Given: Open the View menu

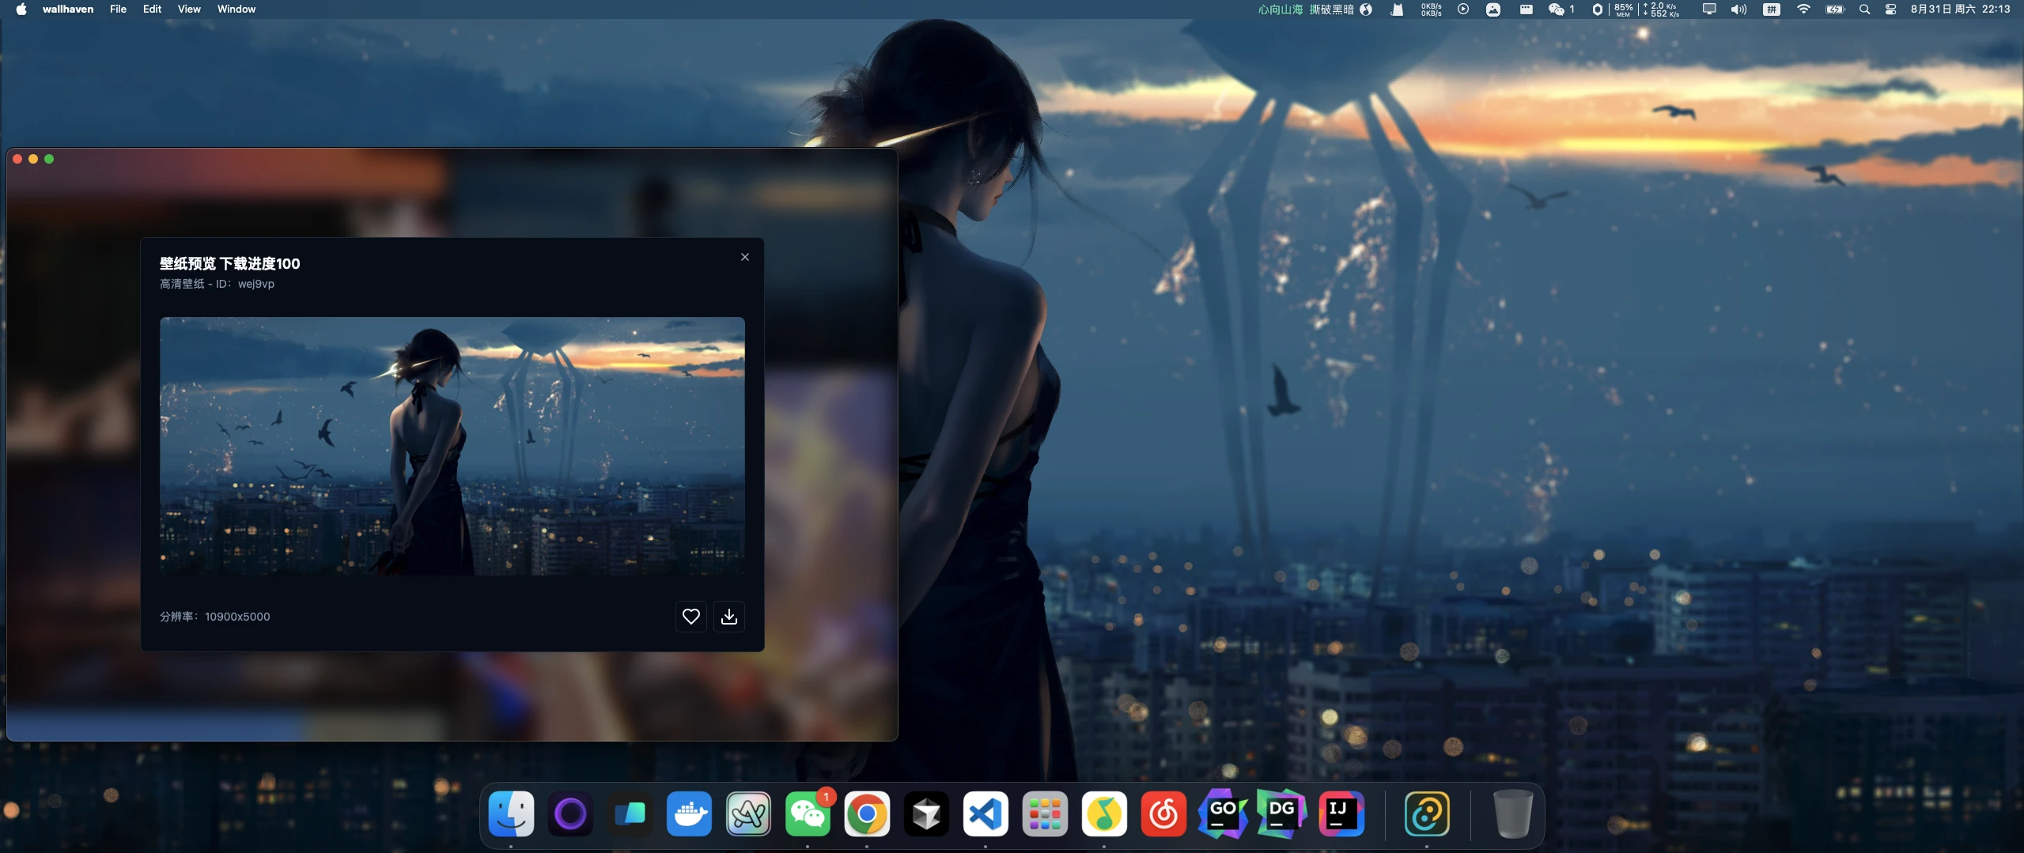Looking at the screenshot, I should [189, 9].
